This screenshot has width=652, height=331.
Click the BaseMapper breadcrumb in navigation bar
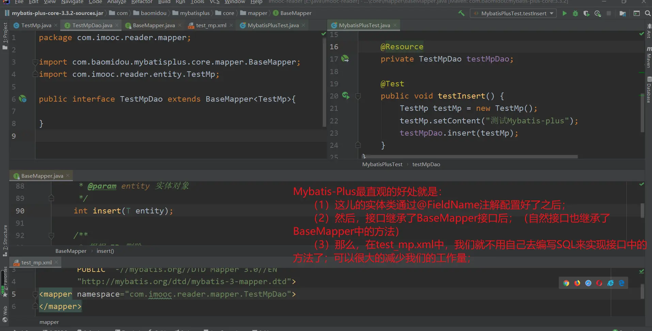296,13
